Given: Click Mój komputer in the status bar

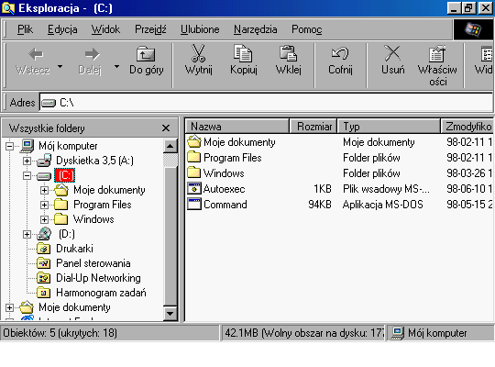Looking at the screenshot, I should click(x=437, y=333).
